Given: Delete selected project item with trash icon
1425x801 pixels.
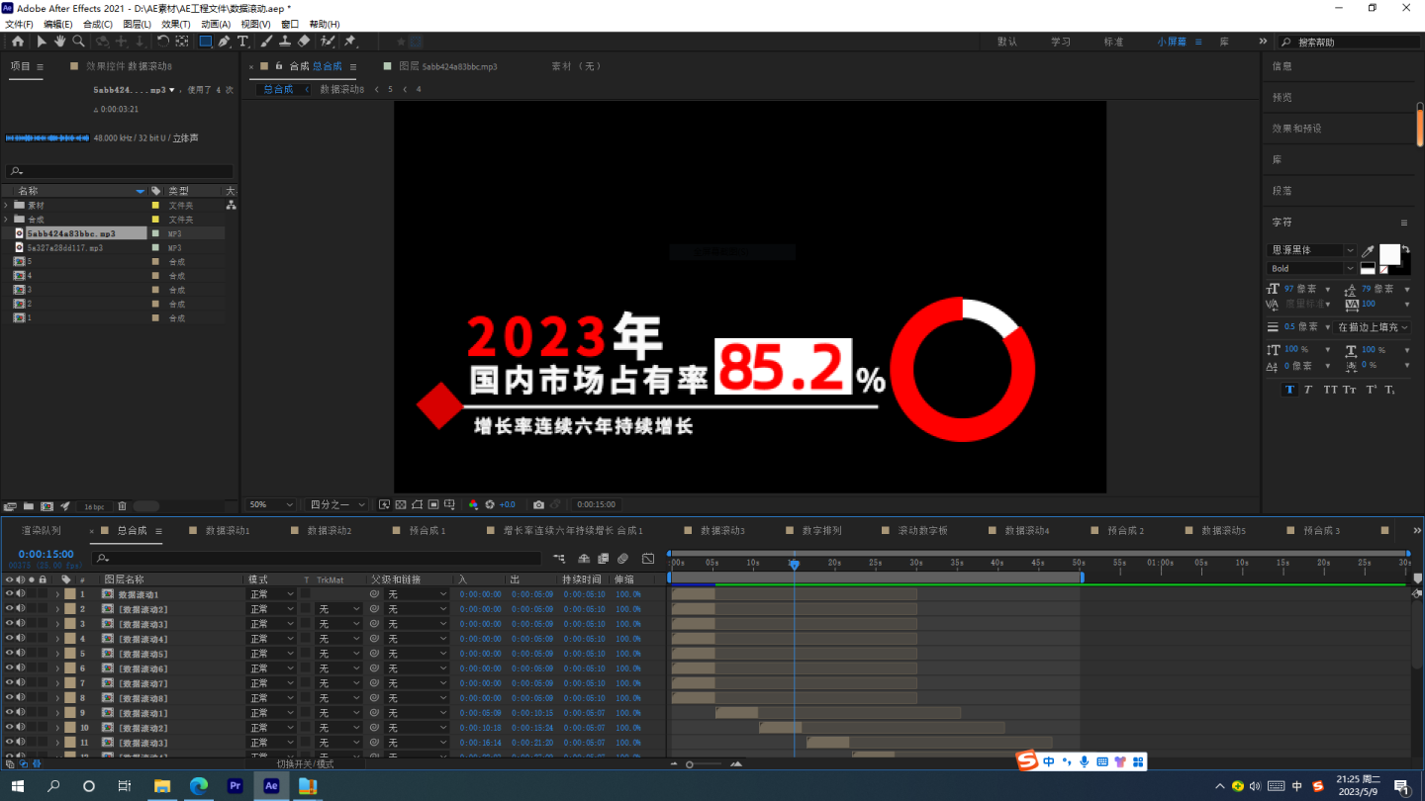Looking at the screenshot, I should [x=123, y=506].
